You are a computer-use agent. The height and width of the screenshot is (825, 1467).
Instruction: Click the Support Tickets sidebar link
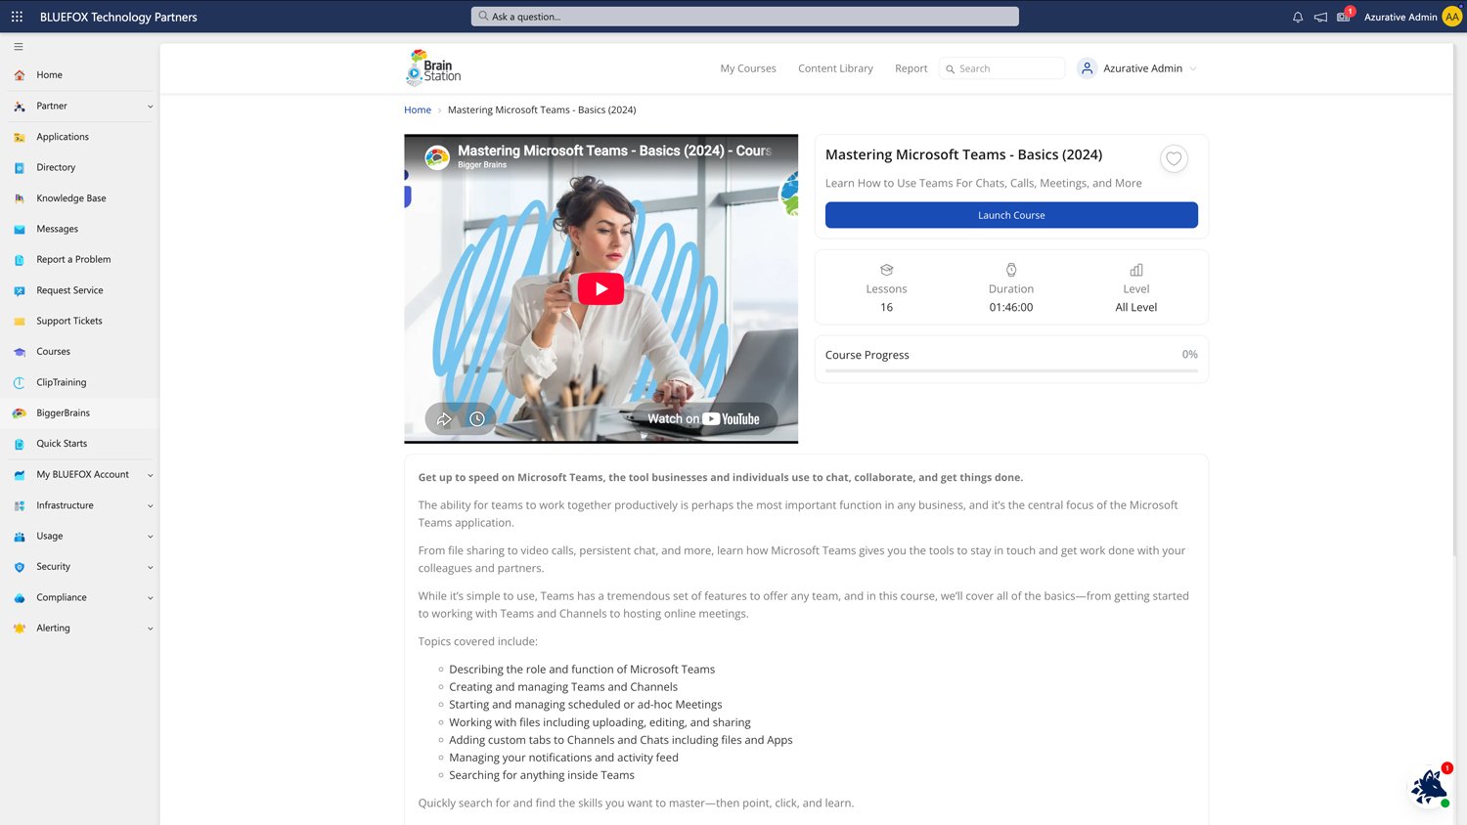(x=69, y=322)
